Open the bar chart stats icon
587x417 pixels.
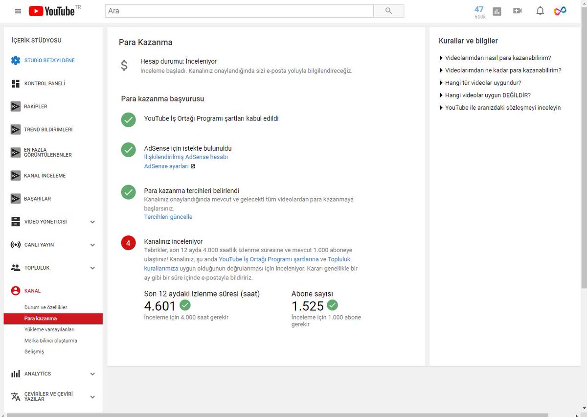[x=497, y=11]
